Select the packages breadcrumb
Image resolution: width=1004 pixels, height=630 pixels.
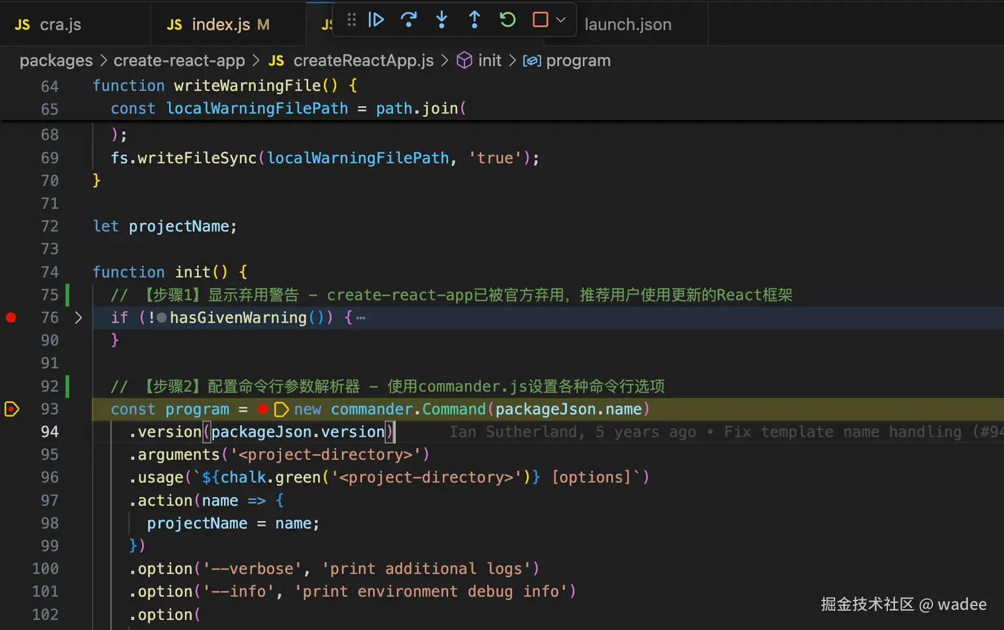tap(56, 60)
